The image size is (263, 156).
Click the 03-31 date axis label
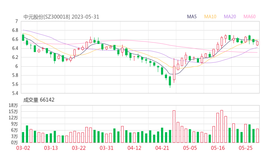107,148
